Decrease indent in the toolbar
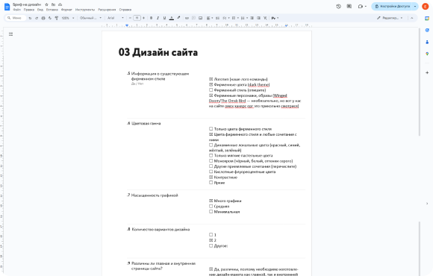Viewport: 433px width, 276px height. tap(252, 18)
